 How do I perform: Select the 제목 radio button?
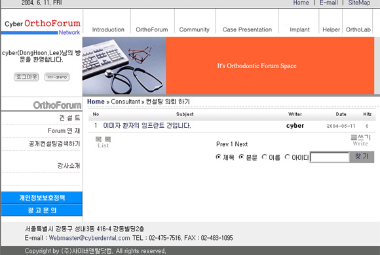[218, 157]
